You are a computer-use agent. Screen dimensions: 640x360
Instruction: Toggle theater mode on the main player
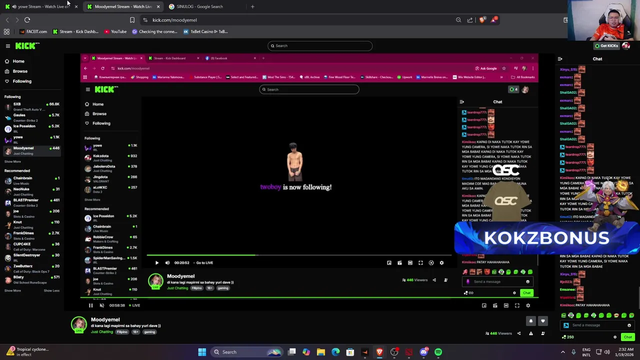click(x=506, y=305)
